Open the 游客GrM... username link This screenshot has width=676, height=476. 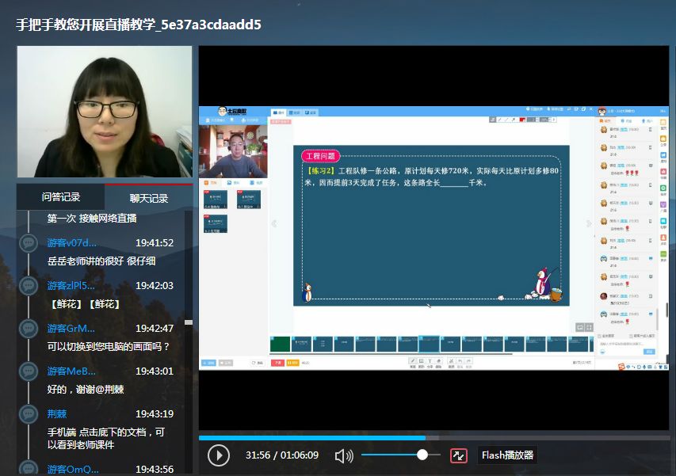point(71,328)
